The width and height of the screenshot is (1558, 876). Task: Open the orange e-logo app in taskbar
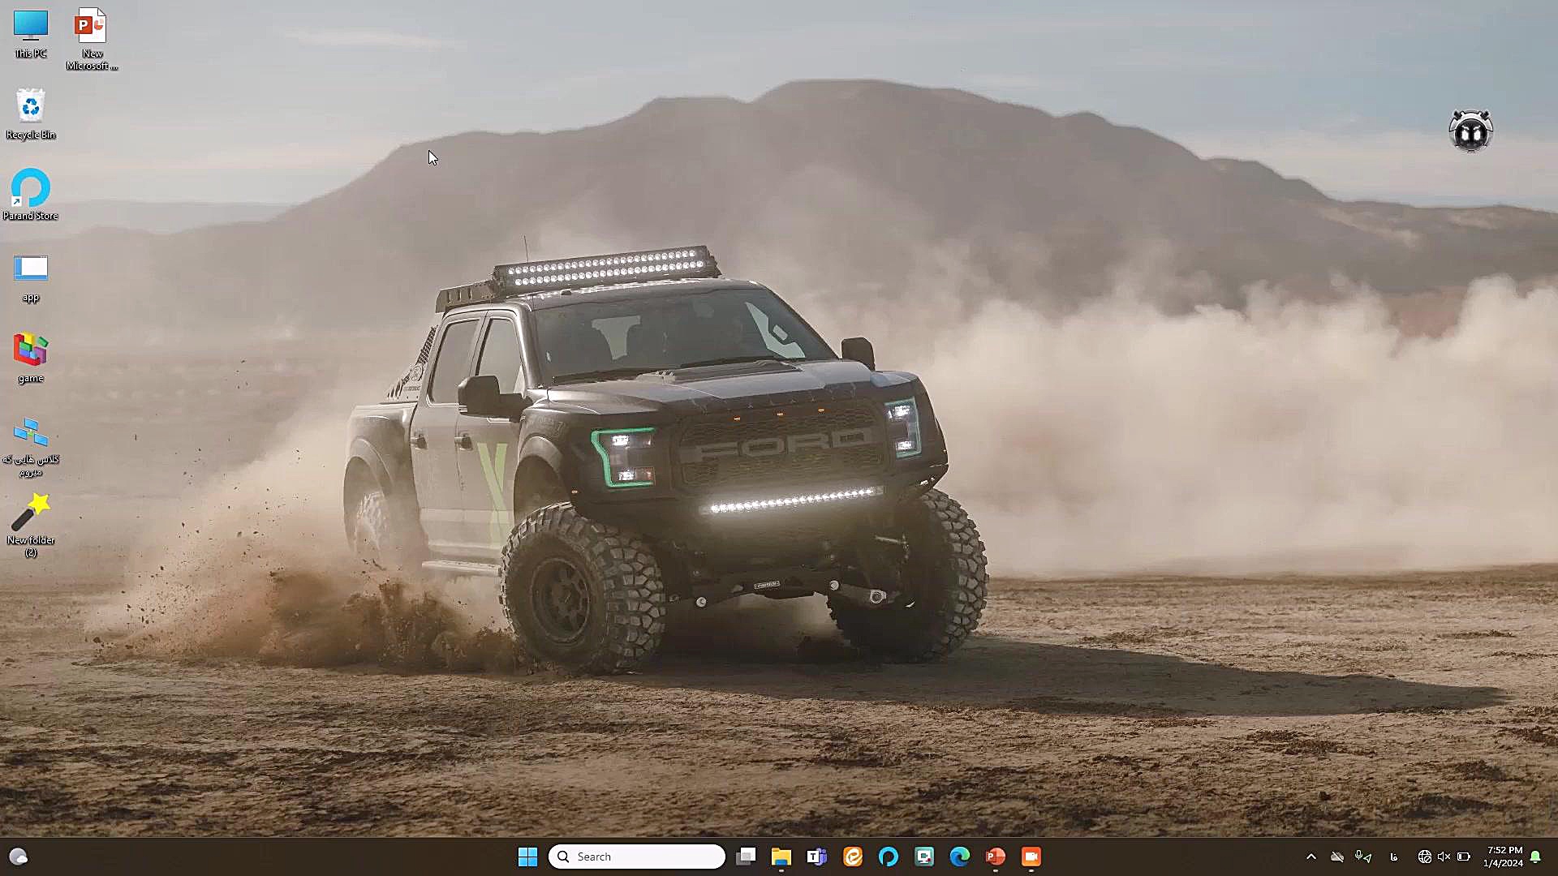[853, 857]
